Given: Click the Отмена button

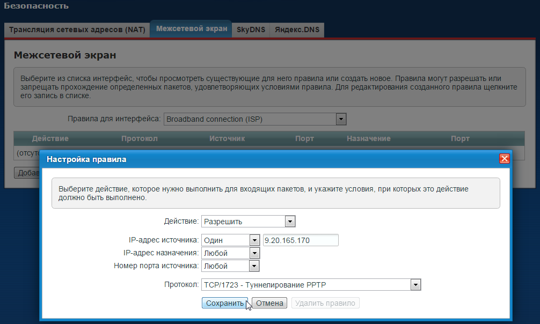Looking at the screenshot, I should pos(269,303).
